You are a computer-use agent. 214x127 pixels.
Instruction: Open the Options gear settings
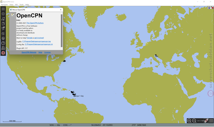[3, 14]
